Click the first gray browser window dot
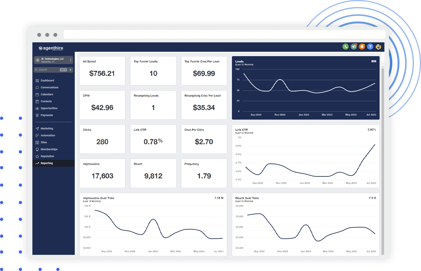Image resolution: width=421 pixels, height=271 pixels. point(39,35)
